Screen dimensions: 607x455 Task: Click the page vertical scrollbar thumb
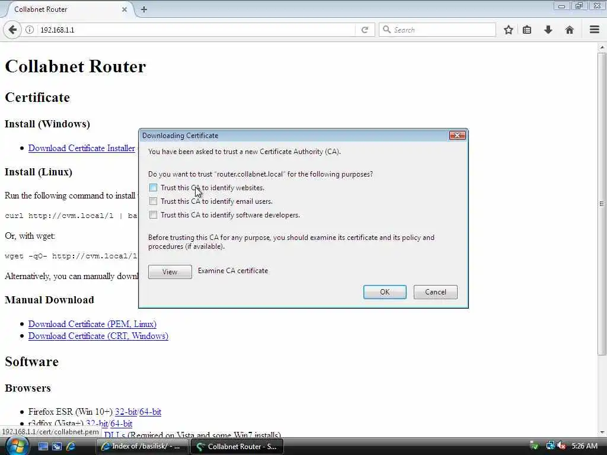[x=602, y=204]
